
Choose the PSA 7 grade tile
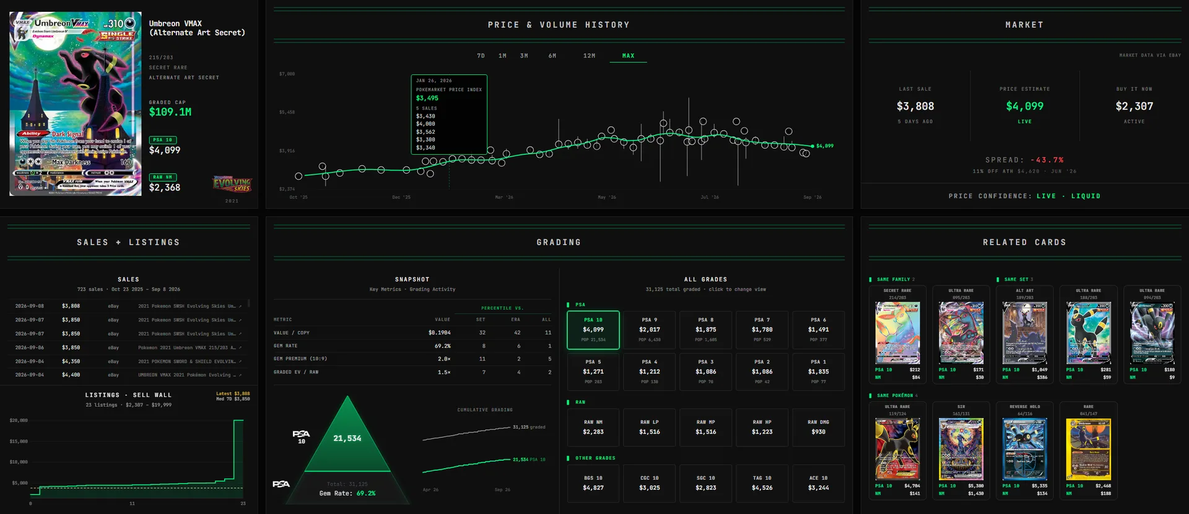(x=762, y=329)
